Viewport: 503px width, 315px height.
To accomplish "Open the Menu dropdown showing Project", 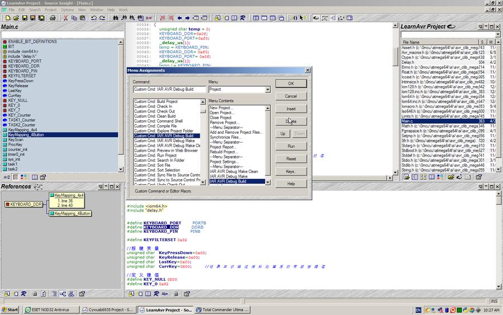I will pyautogui.click(x=267, y=90).
